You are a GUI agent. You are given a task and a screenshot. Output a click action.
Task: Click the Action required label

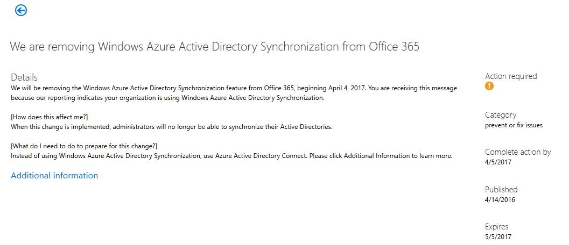coord(511,76)
